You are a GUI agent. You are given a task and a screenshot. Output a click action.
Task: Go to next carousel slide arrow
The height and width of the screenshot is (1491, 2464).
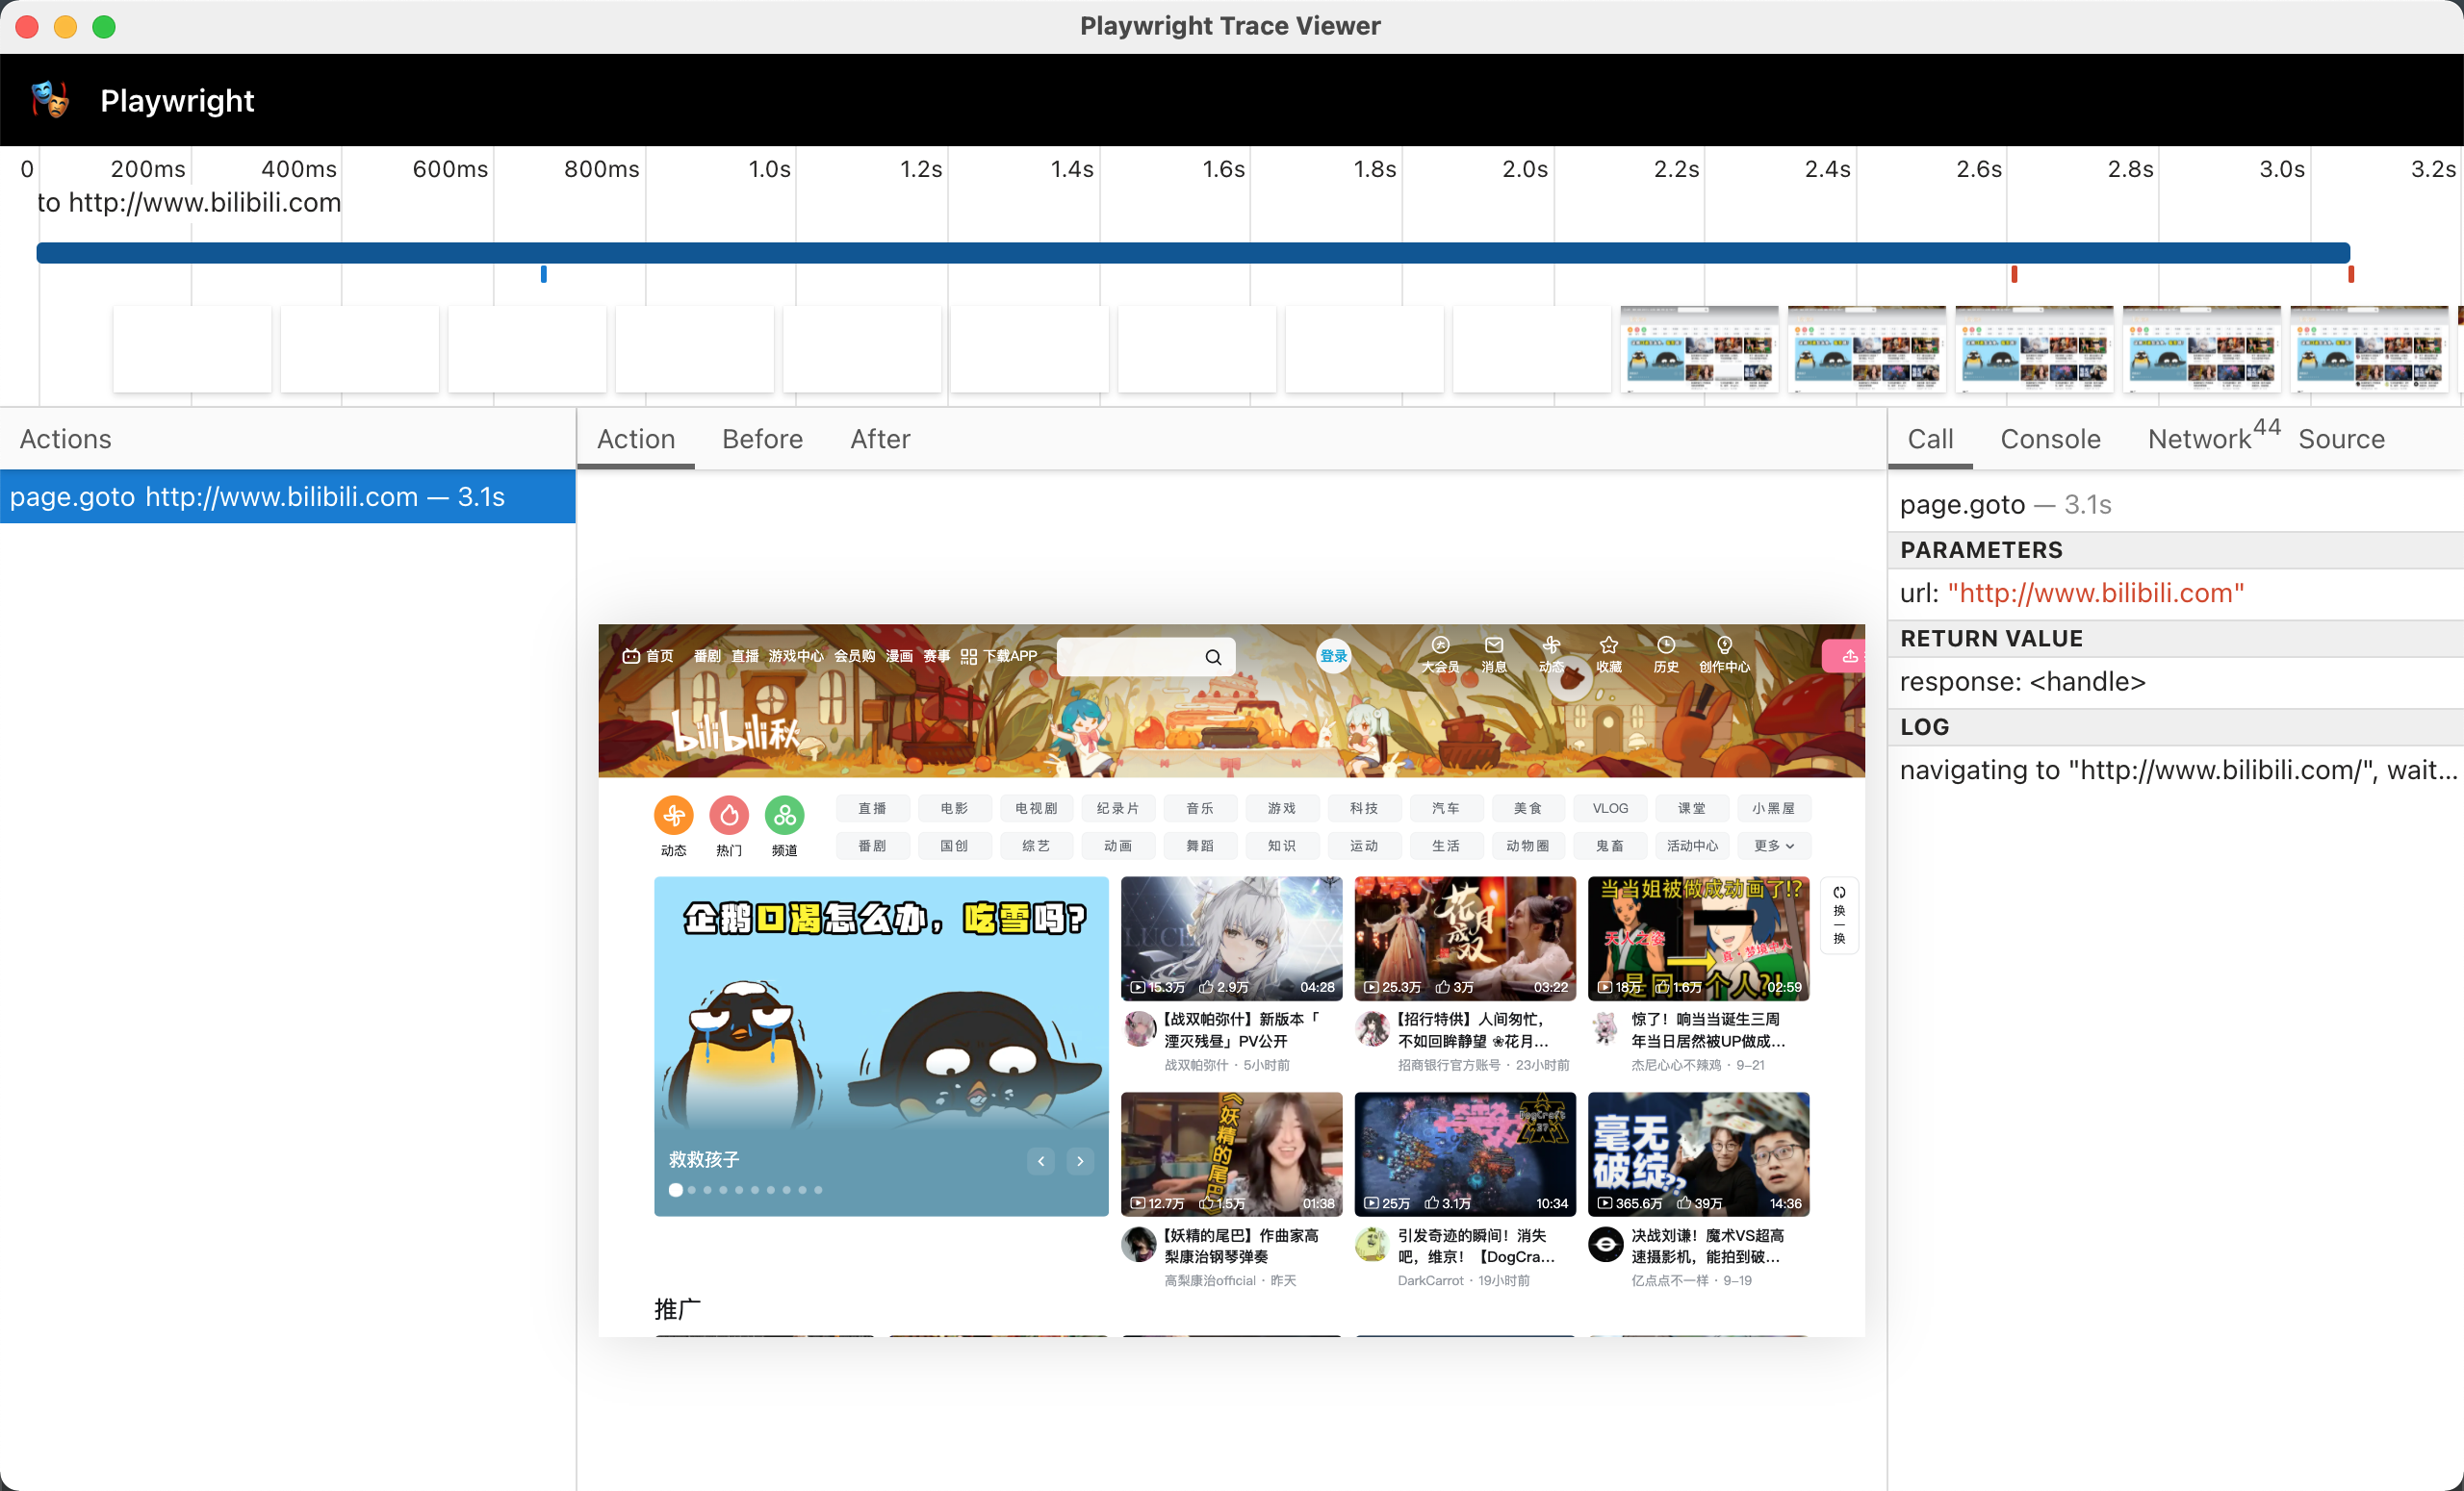[1080, 1160]
